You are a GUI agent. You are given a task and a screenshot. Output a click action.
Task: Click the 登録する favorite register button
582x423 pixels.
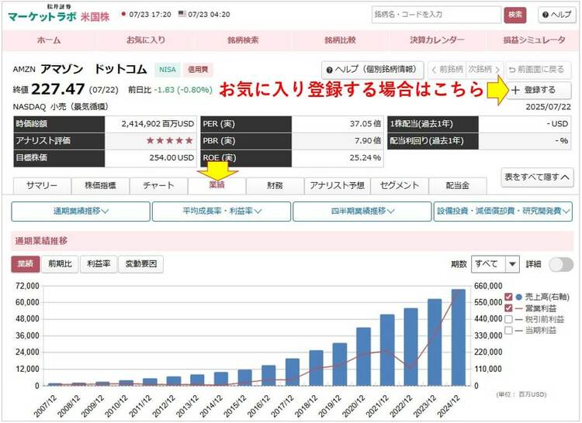pos(539,90)
